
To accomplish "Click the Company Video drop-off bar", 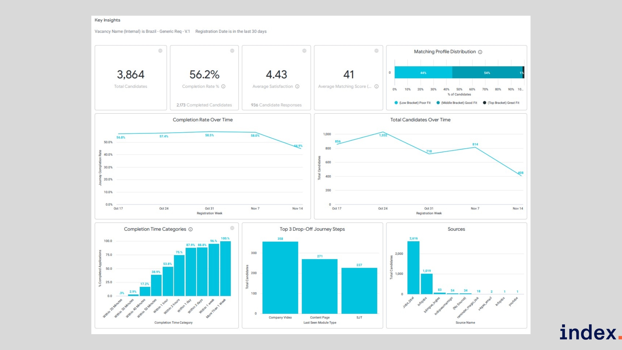I will pos(280,277).
